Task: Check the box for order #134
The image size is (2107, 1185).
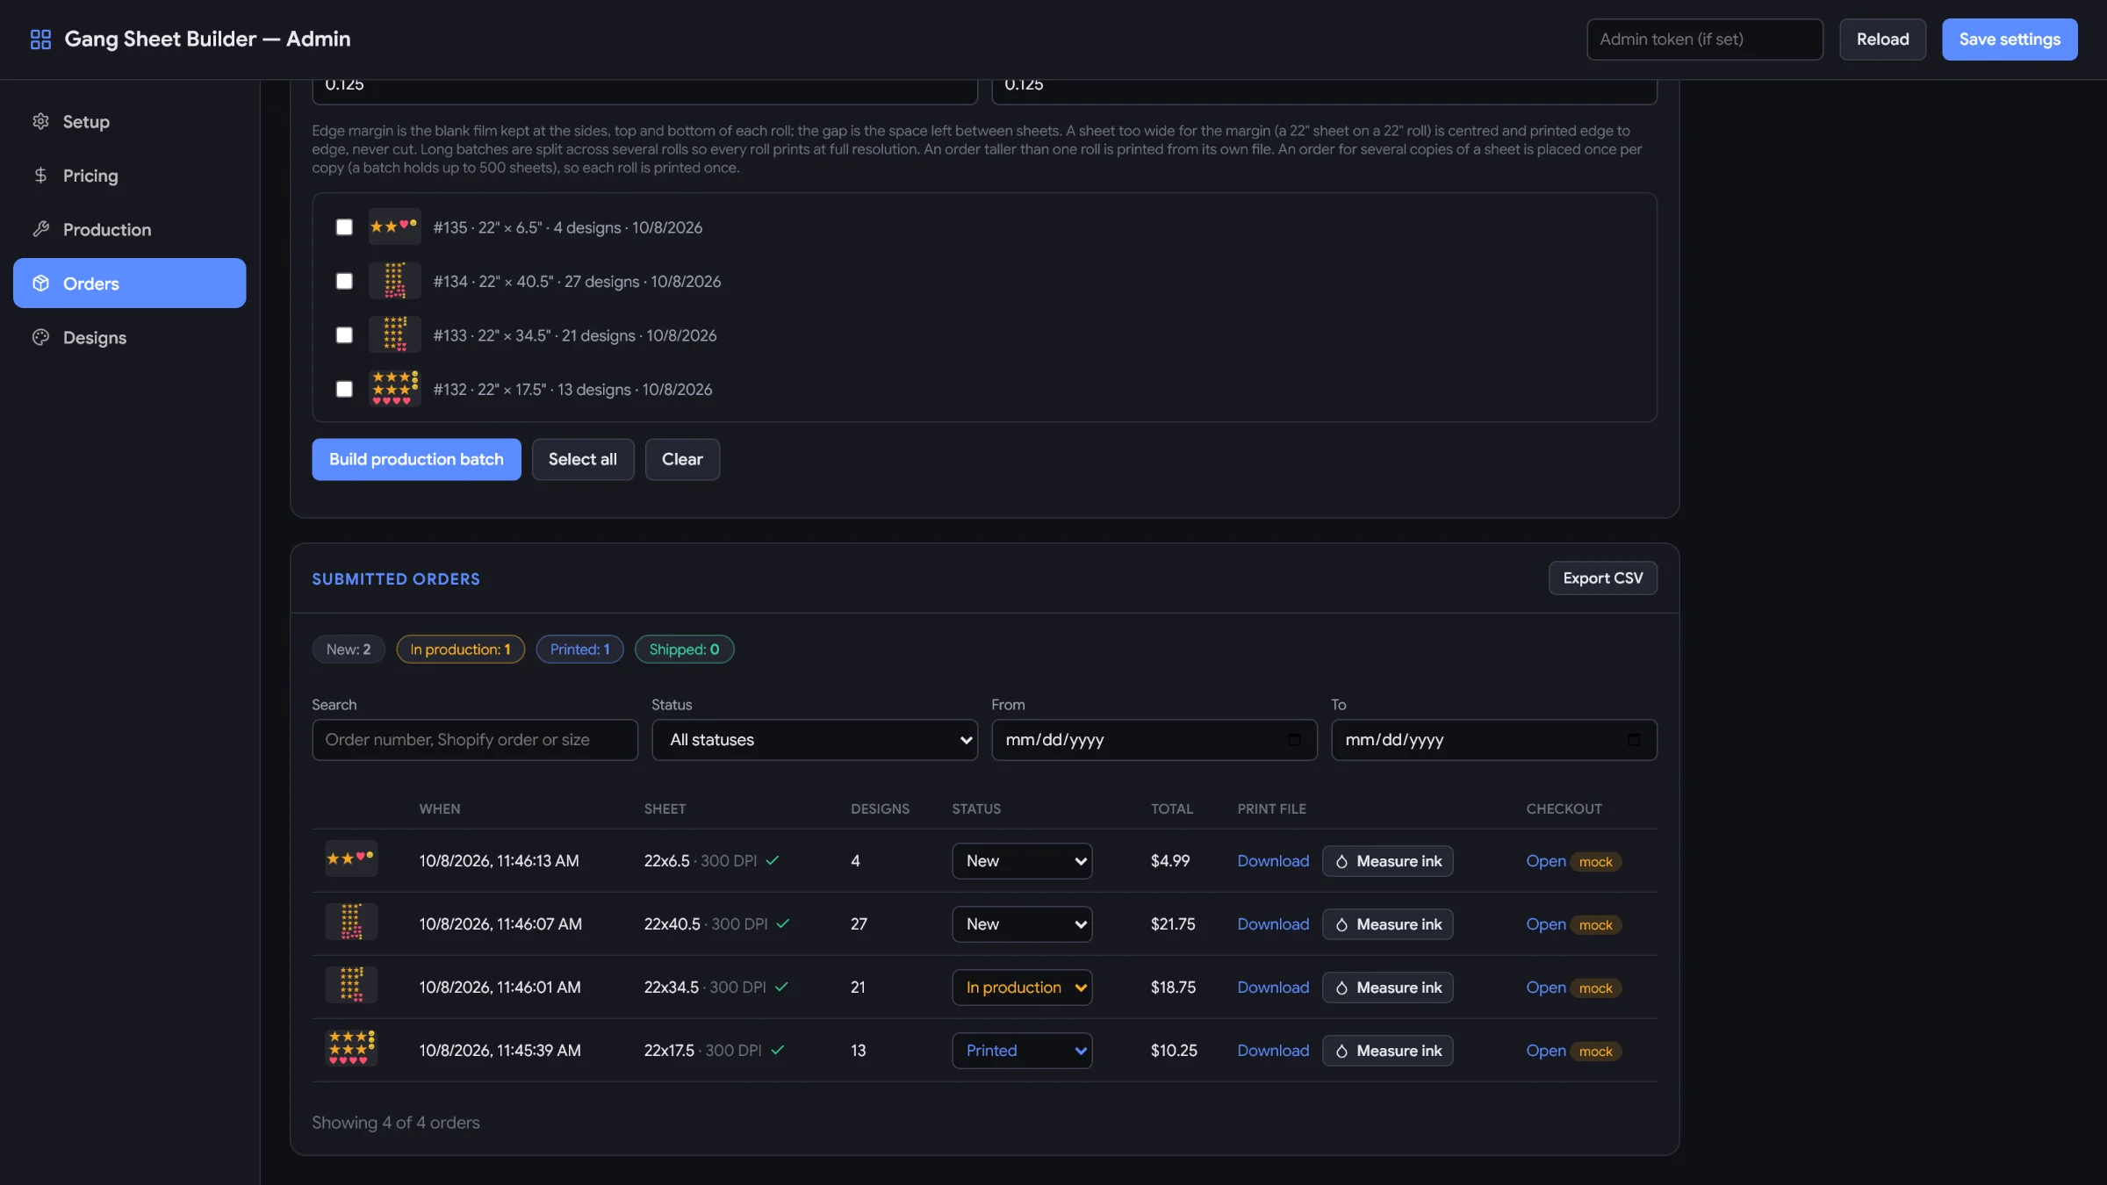Action: 344,281
